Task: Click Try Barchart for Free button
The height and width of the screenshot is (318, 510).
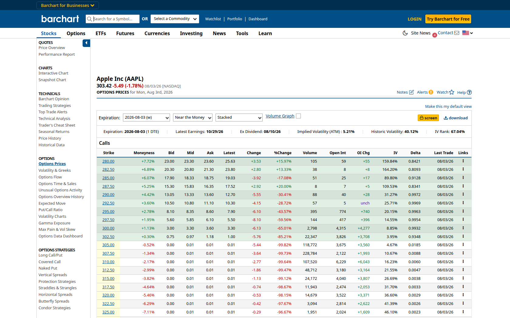Action: click(x=448, y=19)
